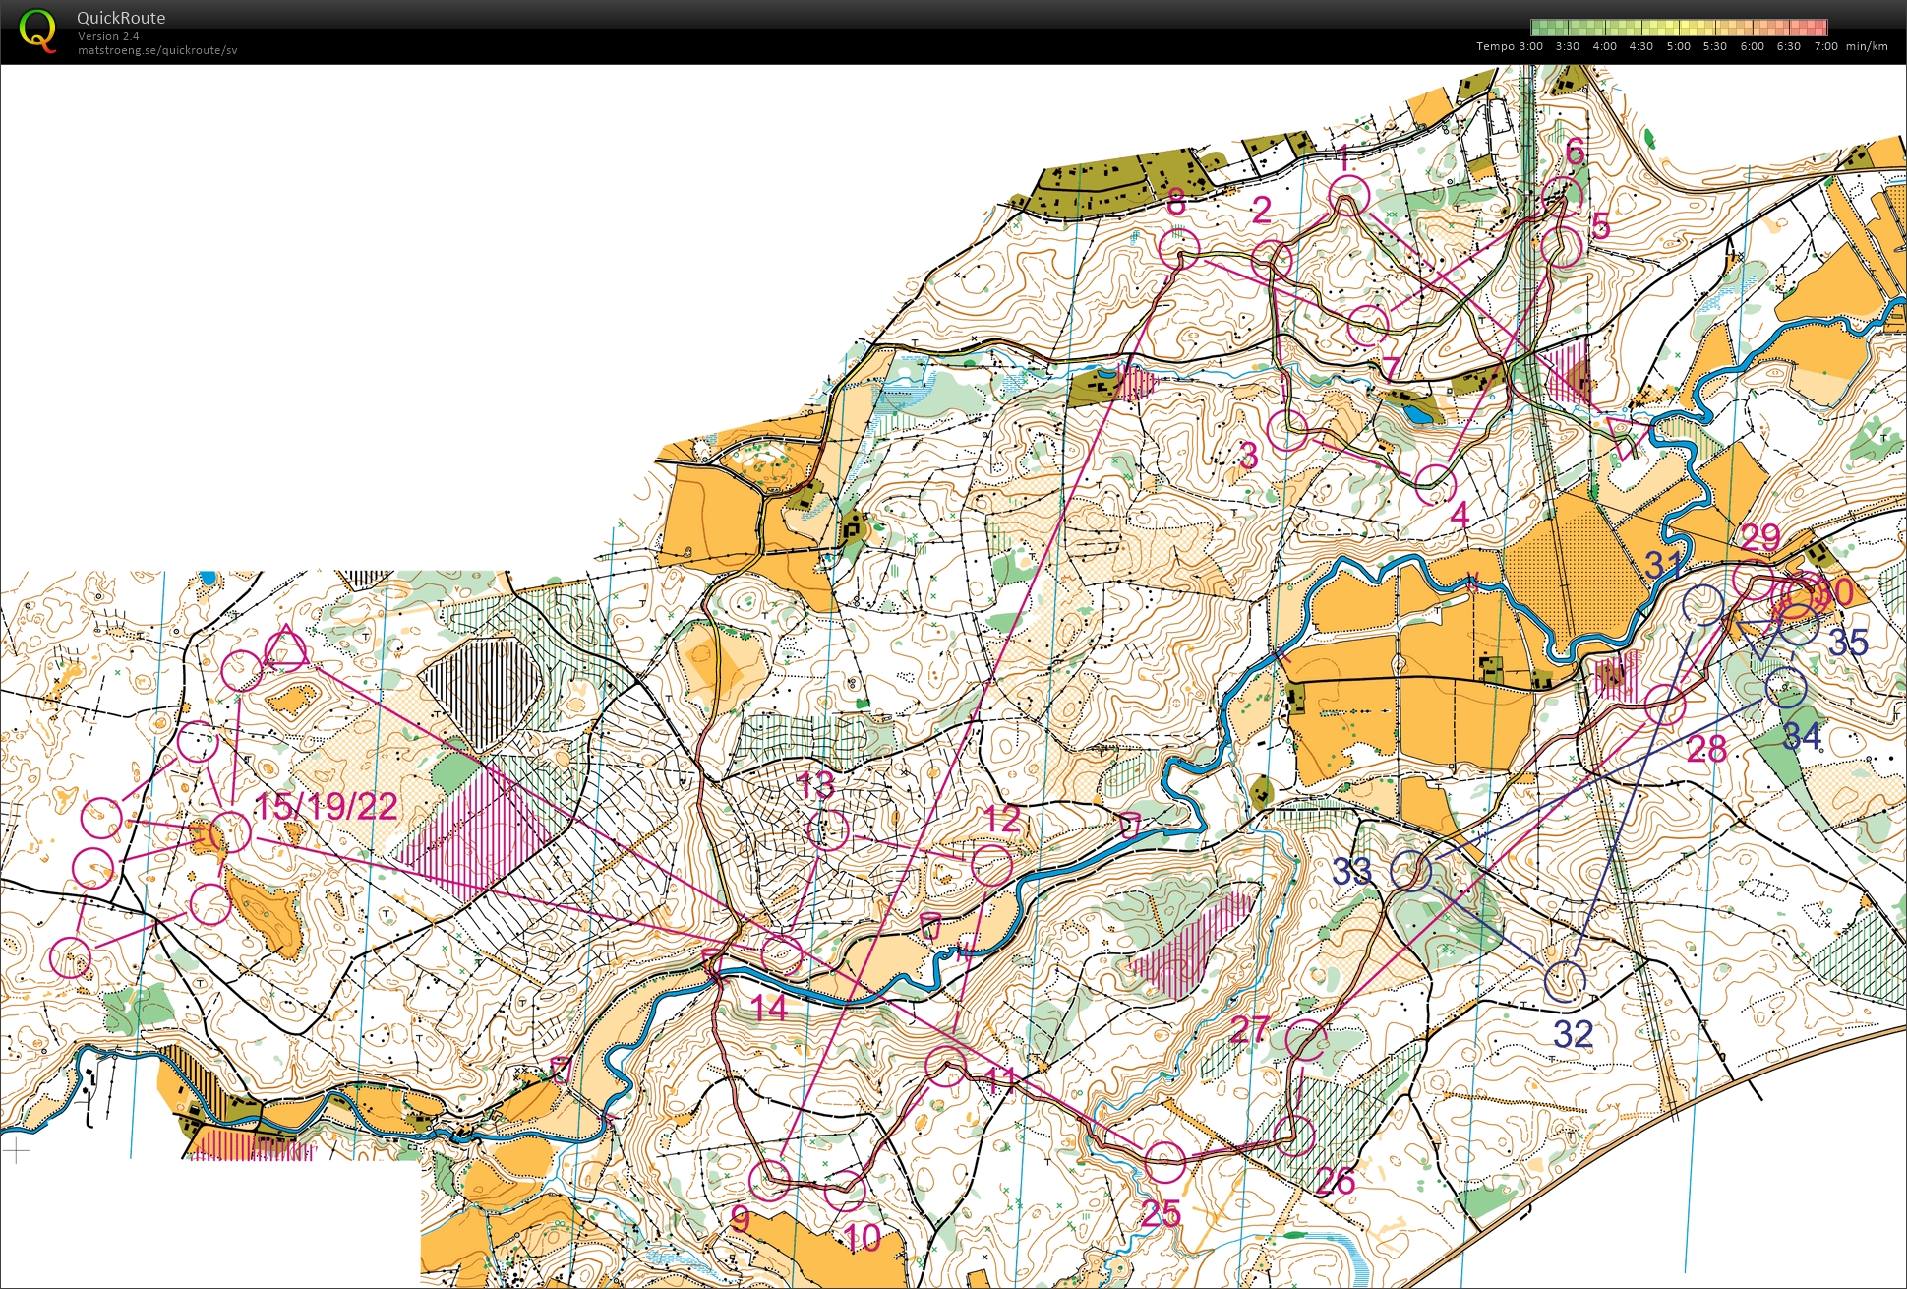Click the 6:30 tempo label

click(x=1789, y=46)
